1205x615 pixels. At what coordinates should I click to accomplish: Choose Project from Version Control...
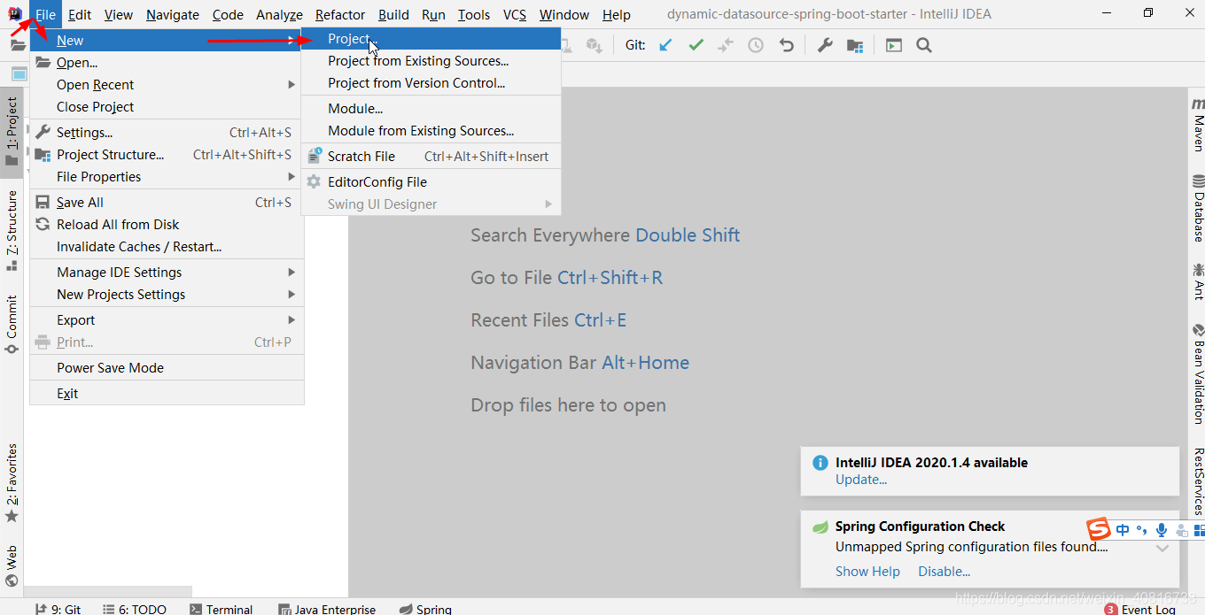tap(431, 83)
